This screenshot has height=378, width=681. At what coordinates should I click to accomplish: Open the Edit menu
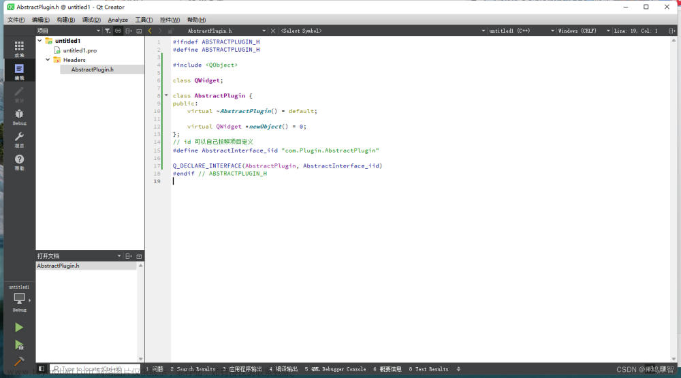(x=41, y=20)
